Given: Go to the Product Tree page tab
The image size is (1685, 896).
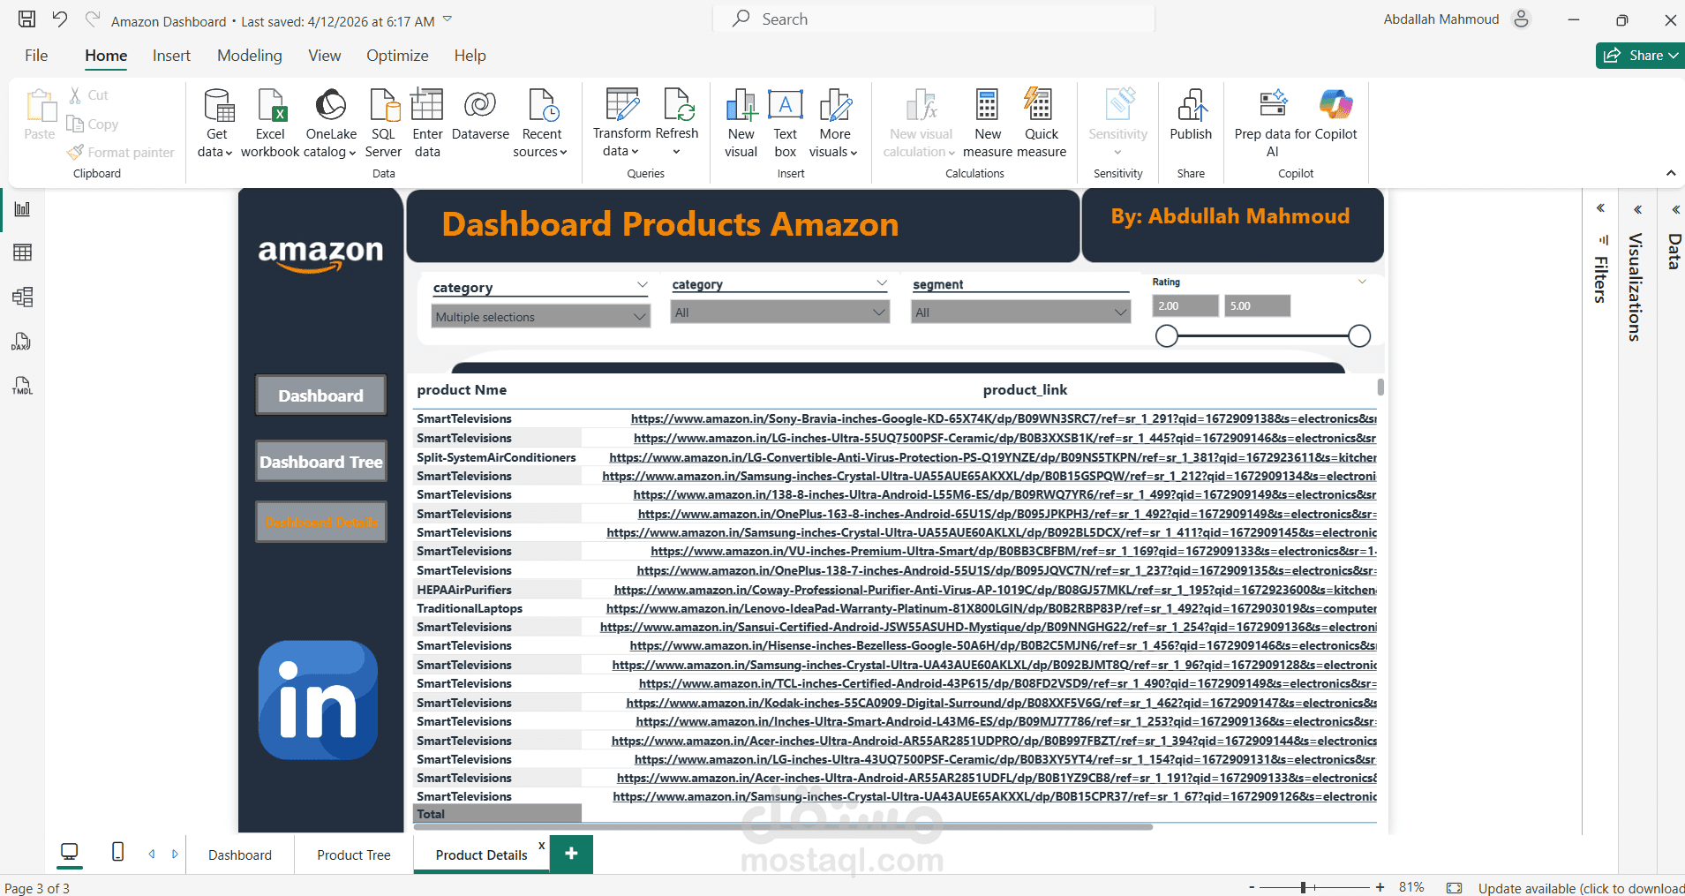Looking at the screenshot, I should (x=354, y=855).
